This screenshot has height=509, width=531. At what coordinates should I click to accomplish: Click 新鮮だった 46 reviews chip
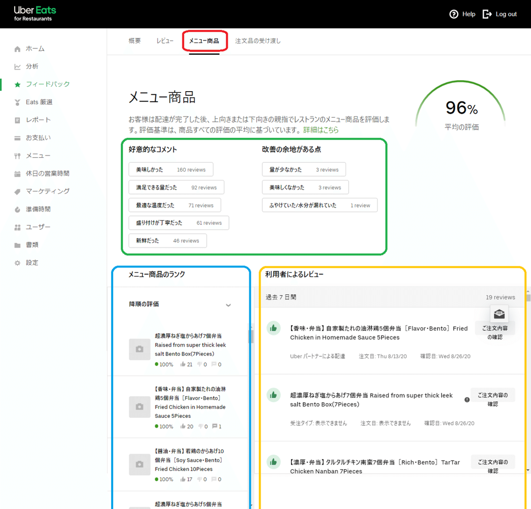(168, 240)
